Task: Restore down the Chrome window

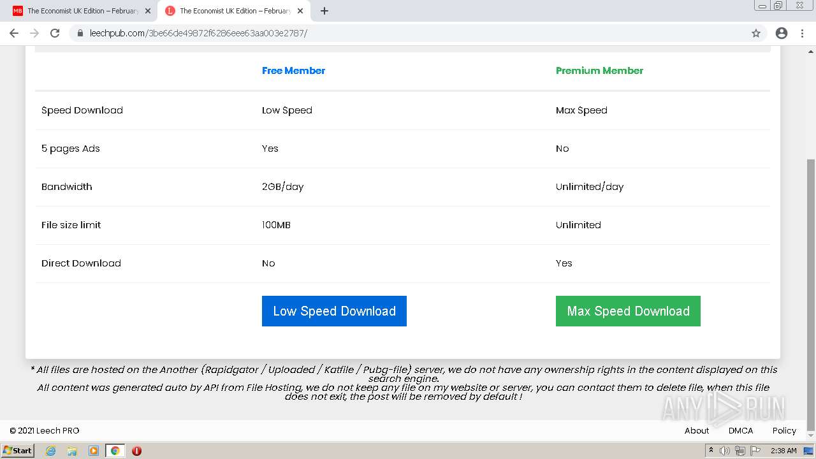Action: click(778, 5)
